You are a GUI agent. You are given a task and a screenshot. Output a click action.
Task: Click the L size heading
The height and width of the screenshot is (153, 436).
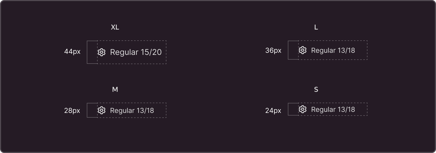point(316,27)
